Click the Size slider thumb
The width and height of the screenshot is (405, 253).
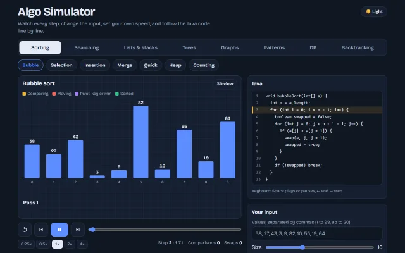pos(302,247)
